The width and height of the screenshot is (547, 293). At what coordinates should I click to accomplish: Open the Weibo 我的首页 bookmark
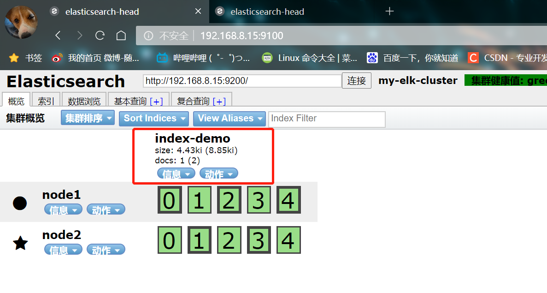[95, 58]
